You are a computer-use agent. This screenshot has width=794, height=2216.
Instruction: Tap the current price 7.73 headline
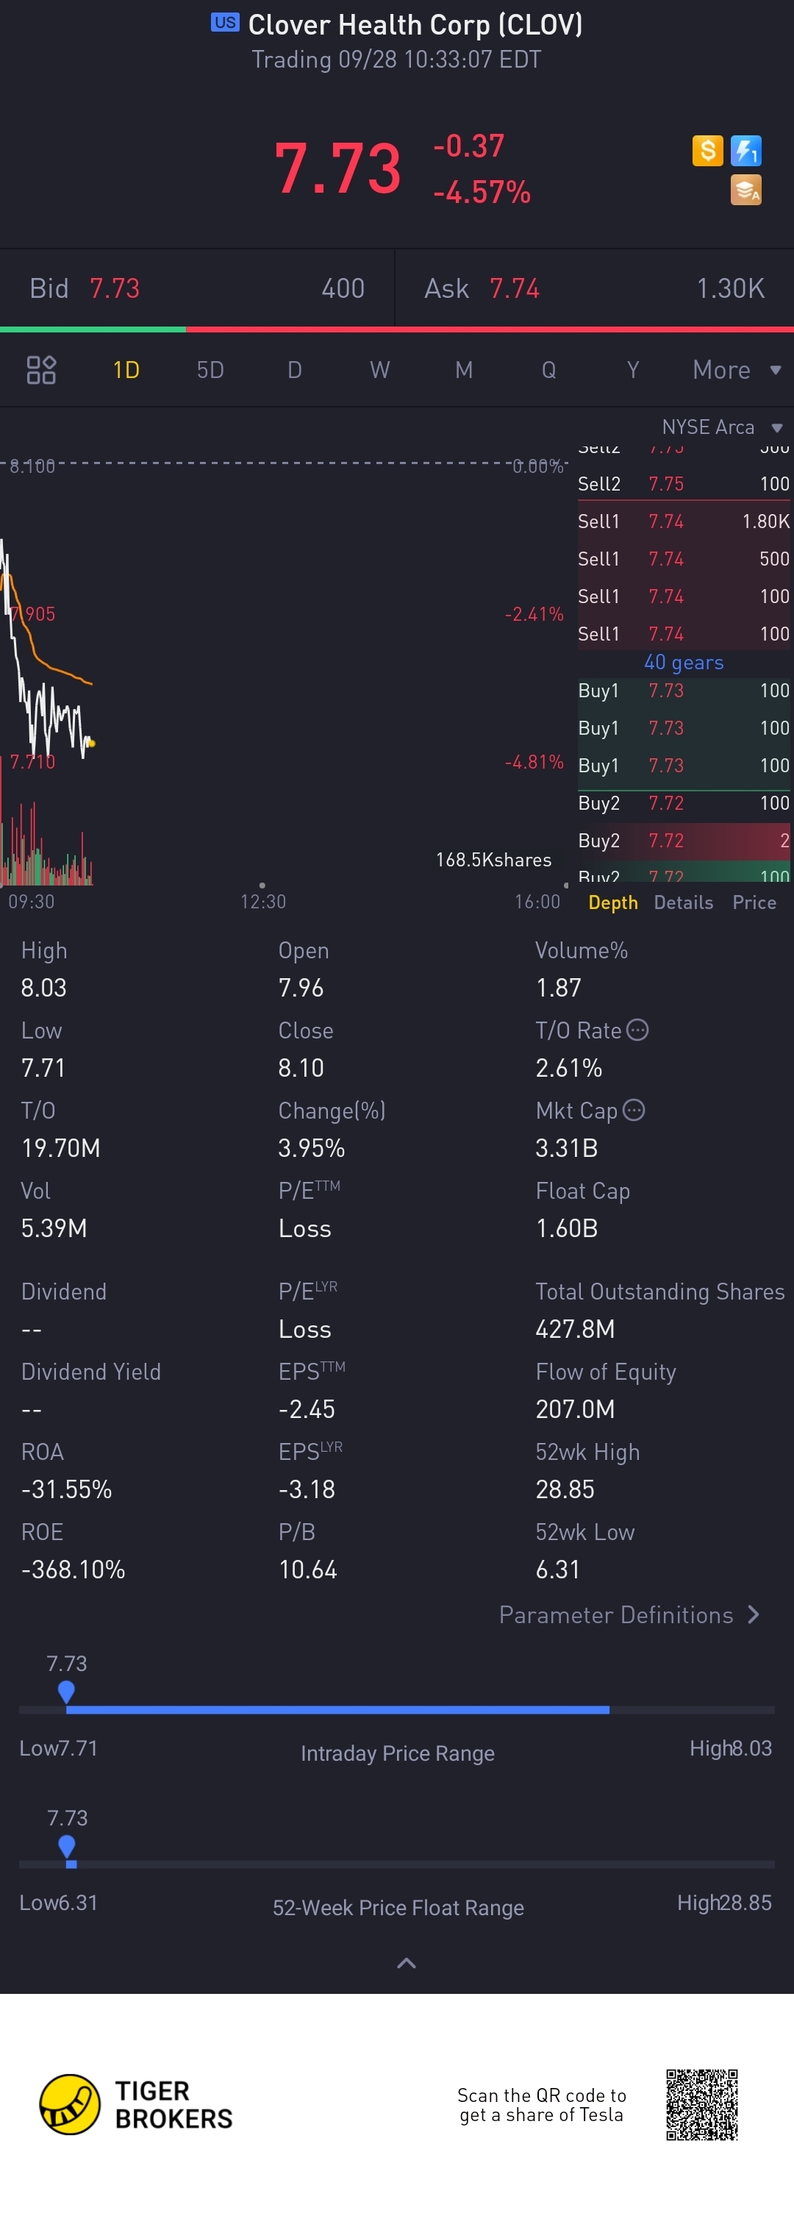[337, 168]
